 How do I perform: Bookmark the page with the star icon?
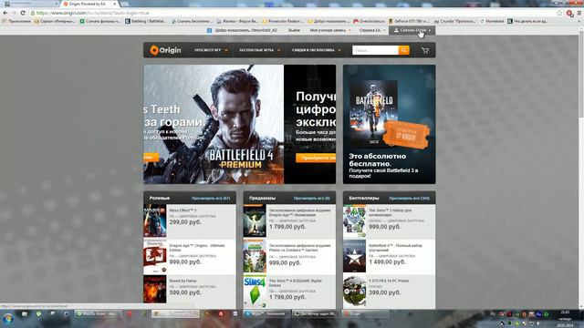[x=559, y=13]
